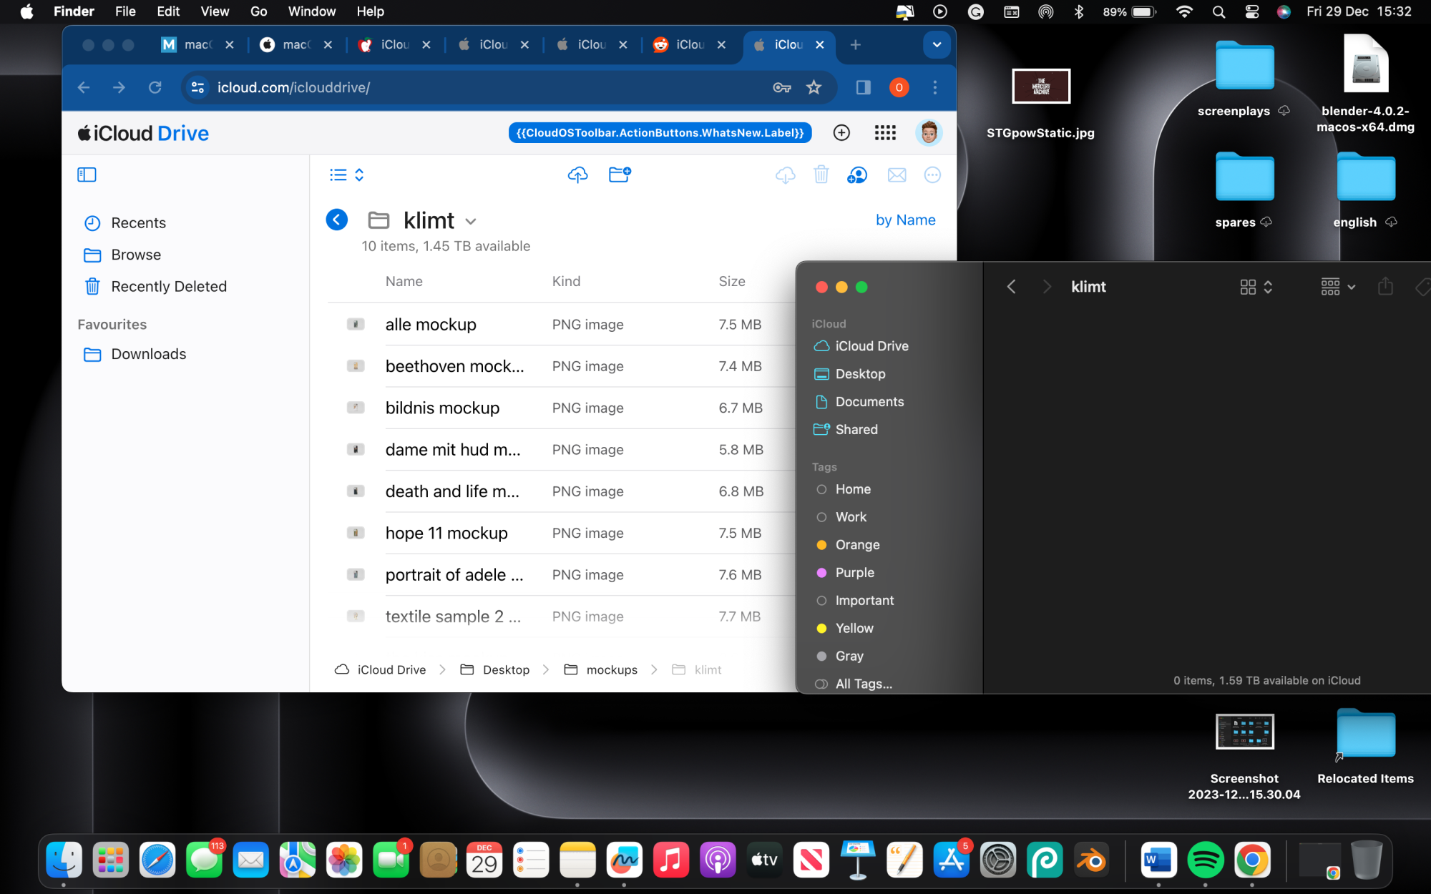Click mockups in the breadcrumb path
Screen dimensions: 1431x894
pyautogui.click(x=611, y=669)
